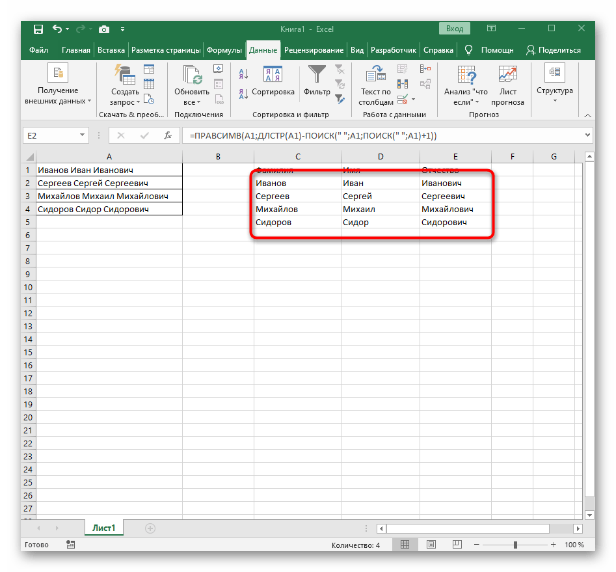Click the lightbulb Помощн search

point(489,50)
